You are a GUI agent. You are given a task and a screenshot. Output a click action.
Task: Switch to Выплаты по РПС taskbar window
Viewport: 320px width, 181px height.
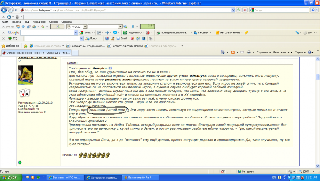[x=65, y=177]
